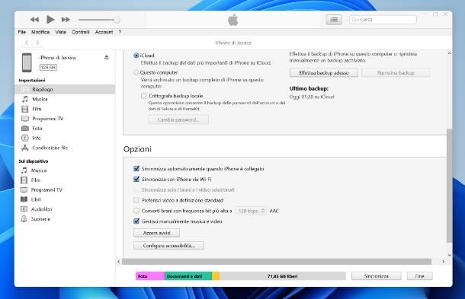The height and width of the screenshot is (299, 465).
Task: Enable Crittografa backup locale checkbox
Action: point(144,96)
